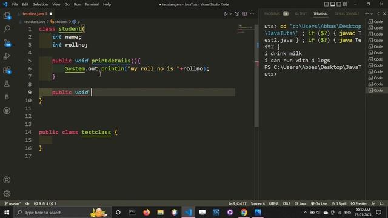The image size is (388, 218).
Task: Create a new terminal with plus icon
Action: pyautogui.click(x=367, y=13)
